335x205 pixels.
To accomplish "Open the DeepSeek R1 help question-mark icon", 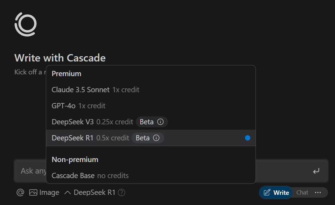I will [121, 193].
